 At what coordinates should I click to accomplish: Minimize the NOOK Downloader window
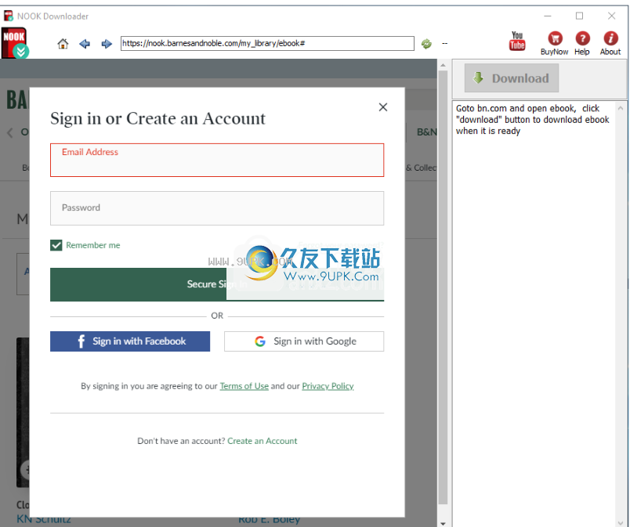(x=547, y=16)
